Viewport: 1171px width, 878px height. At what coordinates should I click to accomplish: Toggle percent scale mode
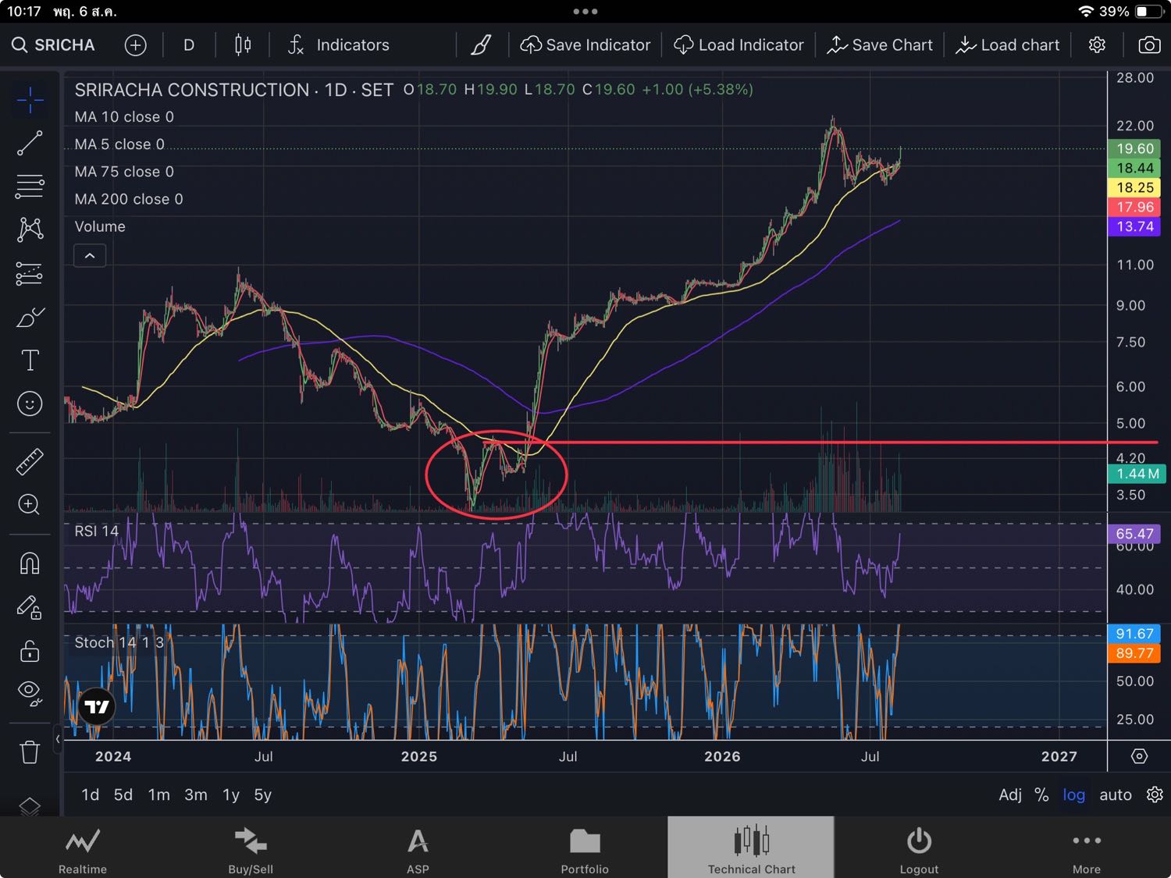pyautogui.click(x=1041, y=794)
